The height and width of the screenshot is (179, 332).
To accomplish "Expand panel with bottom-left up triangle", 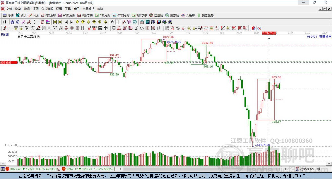I will pyautogui.click(x=3, y=163).
